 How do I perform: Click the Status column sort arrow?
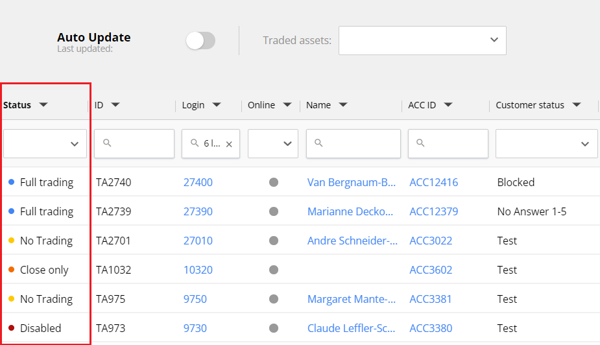point(43,105)
